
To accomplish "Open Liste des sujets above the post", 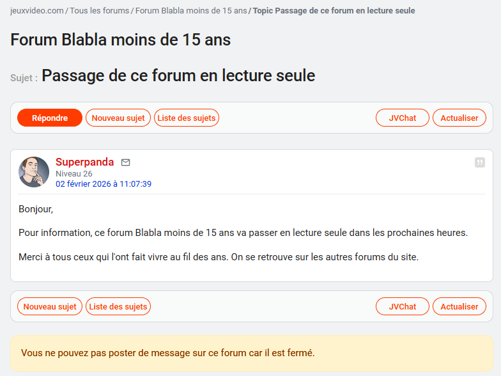I will coord(187,118).
